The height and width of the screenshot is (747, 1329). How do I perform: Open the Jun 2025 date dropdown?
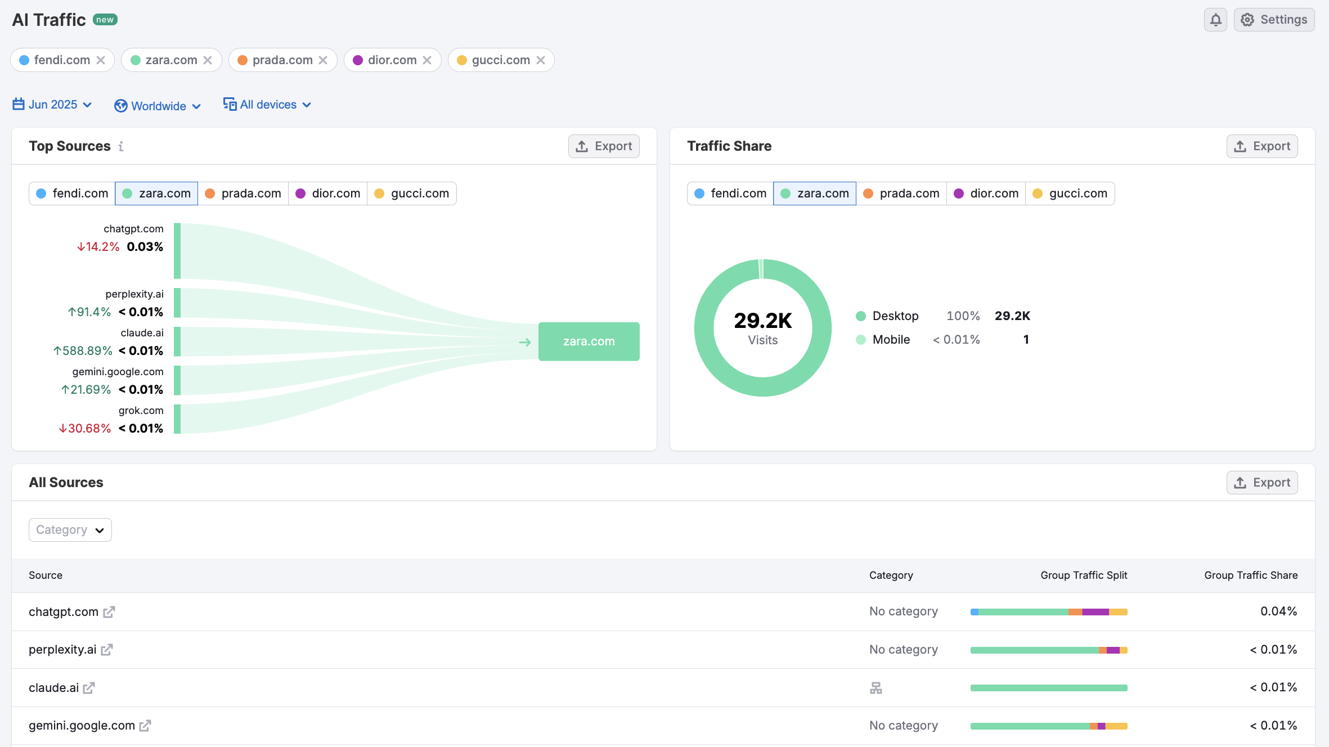click(x=52, y=105)
